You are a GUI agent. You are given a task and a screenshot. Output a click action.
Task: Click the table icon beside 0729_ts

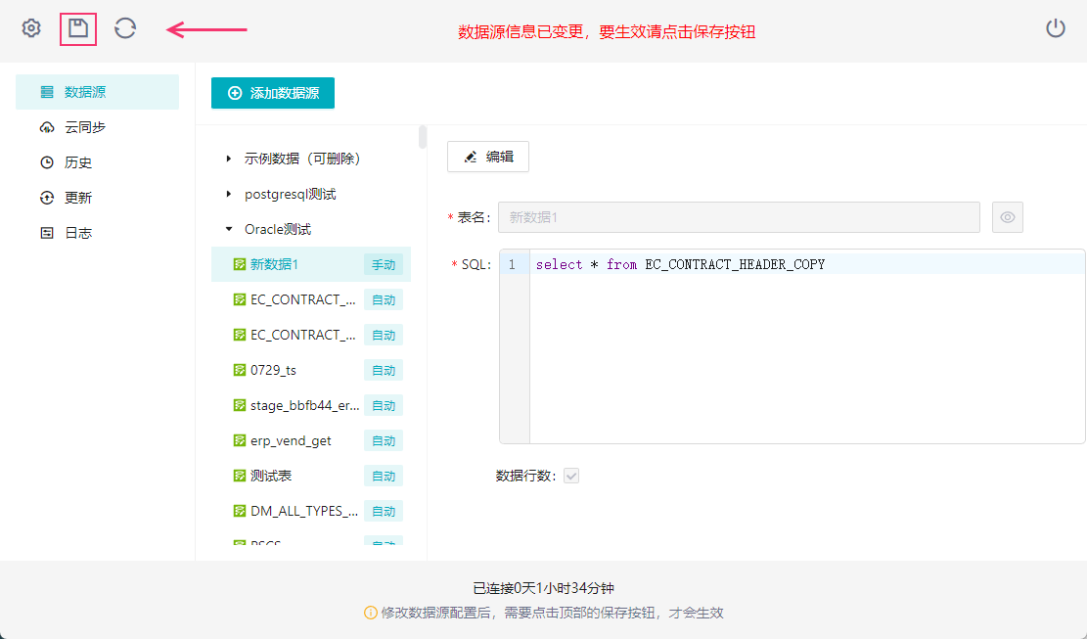click(239, 370)
